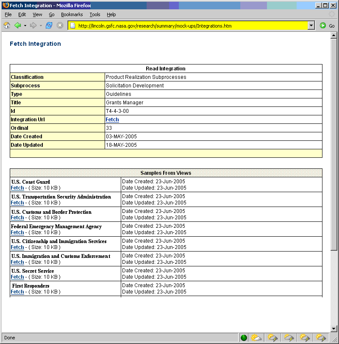The height and width of the screenshot is (344, 339).
Task: Click the 'Integration Url' row label
Action: click(x=28, y=120)
